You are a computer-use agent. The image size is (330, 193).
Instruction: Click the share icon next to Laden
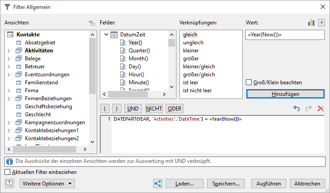(157, 183)
